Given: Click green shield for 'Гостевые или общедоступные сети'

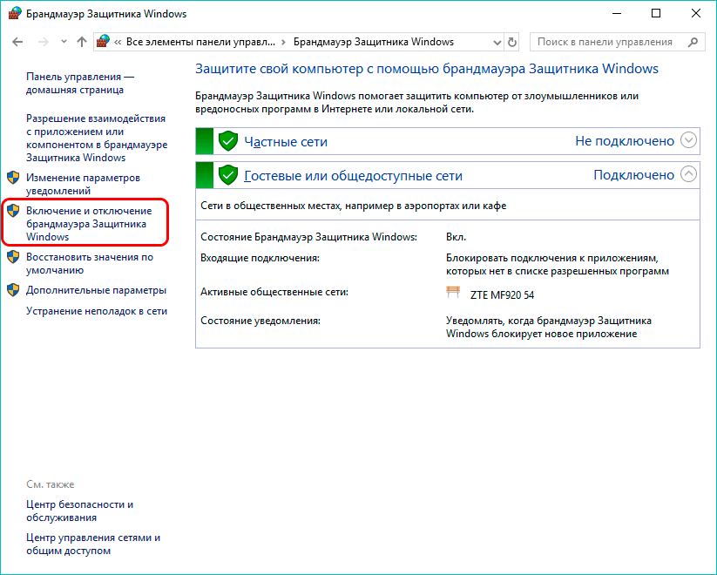Looking at the screenshot, I should 227,175.
